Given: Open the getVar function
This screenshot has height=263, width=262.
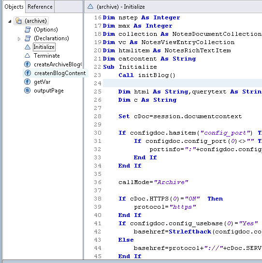Looking at the screenshot, I should (x=42, y=82).
